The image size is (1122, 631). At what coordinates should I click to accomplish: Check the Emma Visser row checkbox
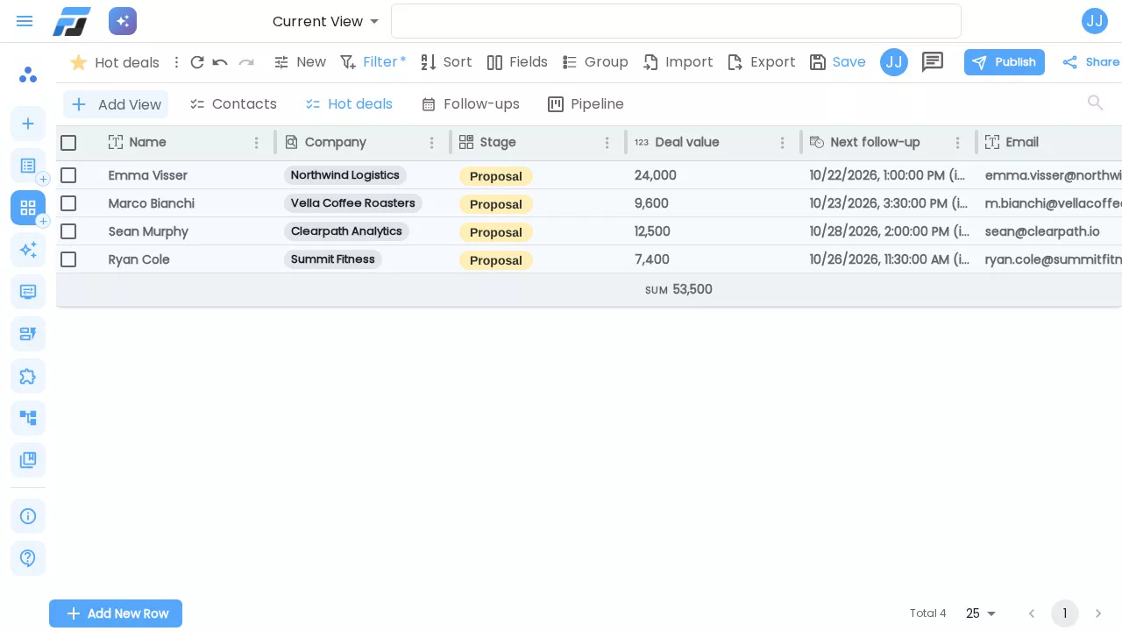coord(68,175)
